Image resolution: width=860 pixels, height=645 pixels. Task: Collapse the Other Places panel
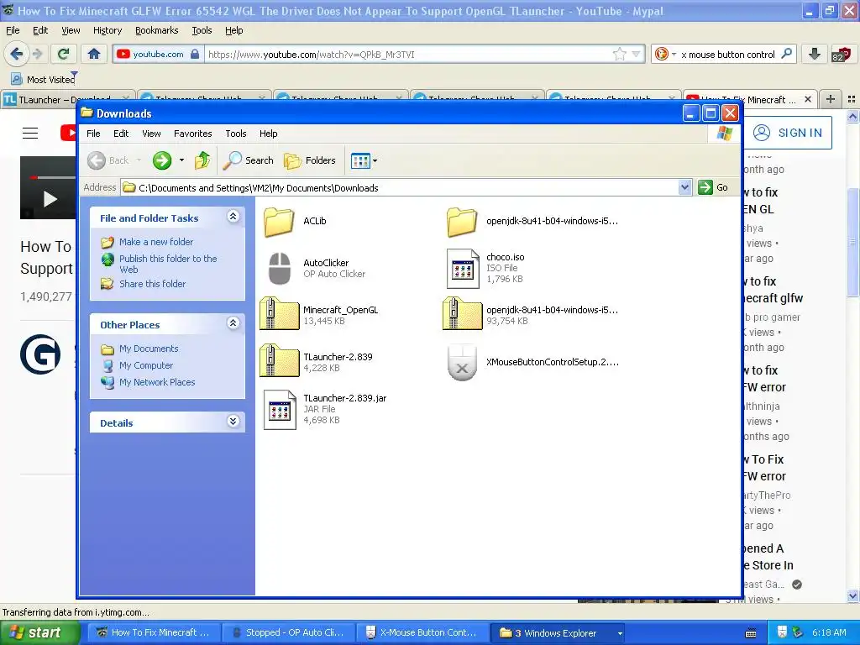[x=233, y=323]
